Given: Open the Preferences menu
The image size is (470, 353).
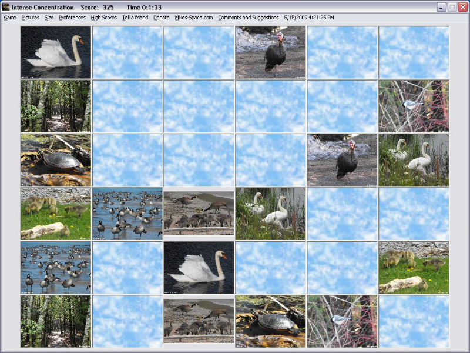Looking at the screenshot, I should pos(72,18).
